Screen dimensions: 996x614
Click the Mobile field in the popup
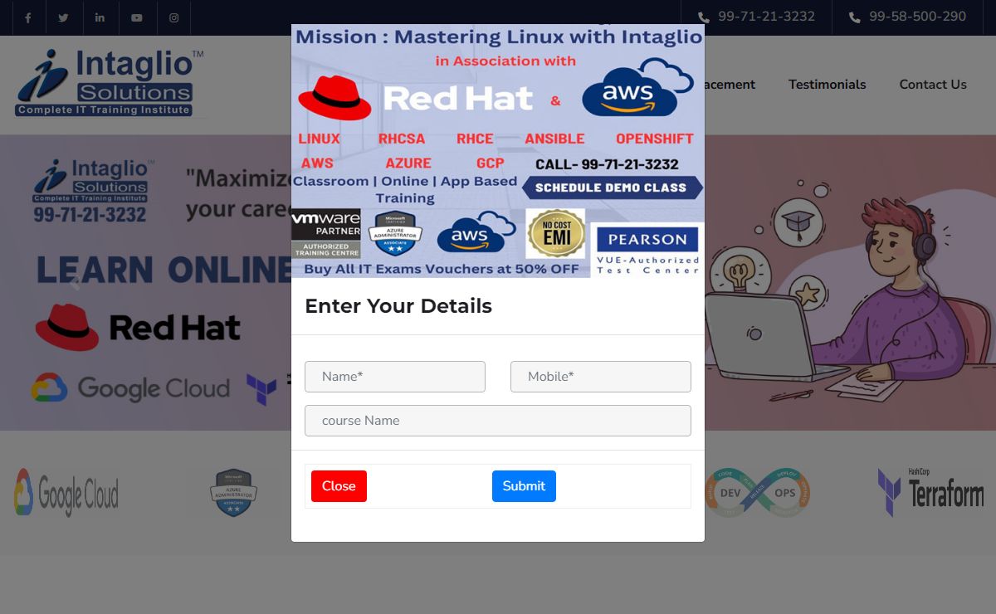click(x=601, y=377)
